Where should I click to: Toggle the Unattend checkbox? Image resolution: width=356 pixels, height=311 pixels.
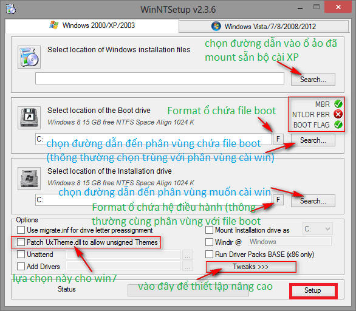pos(21,255)
